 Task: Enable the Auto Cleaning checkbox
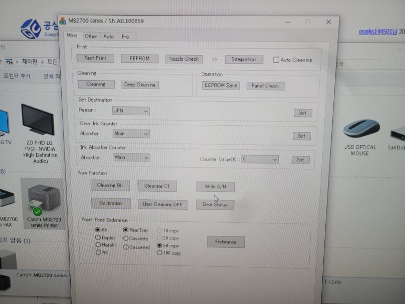point(276,60)
